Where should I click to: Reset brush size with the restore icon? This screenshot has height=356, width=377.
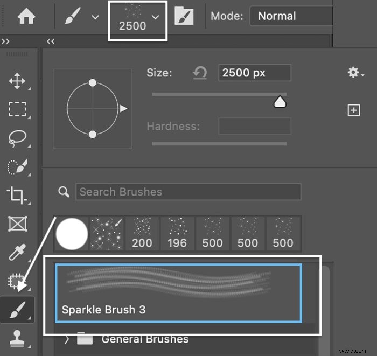[200, 73]
